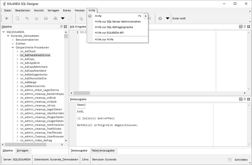
Task: Open the Datei menu
Action: 8,10
